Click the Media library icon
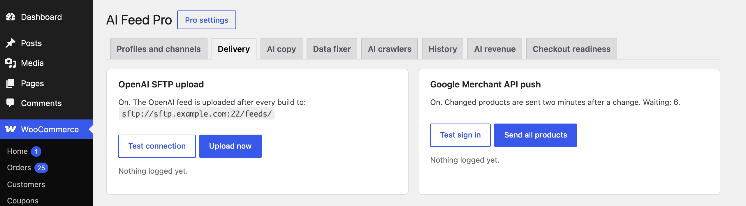The height and width of the screenshot is (206, 746). 10,63
